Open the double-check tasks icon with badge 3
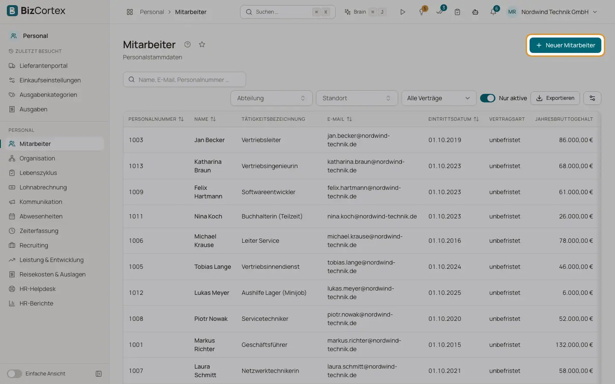The height and width of the screenshot is (384, 615). click(x=439, y=12)
